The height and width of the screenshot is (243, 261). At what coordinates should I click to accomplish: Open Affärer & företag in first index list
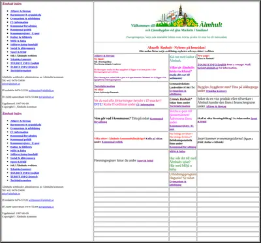coord(20,11)
